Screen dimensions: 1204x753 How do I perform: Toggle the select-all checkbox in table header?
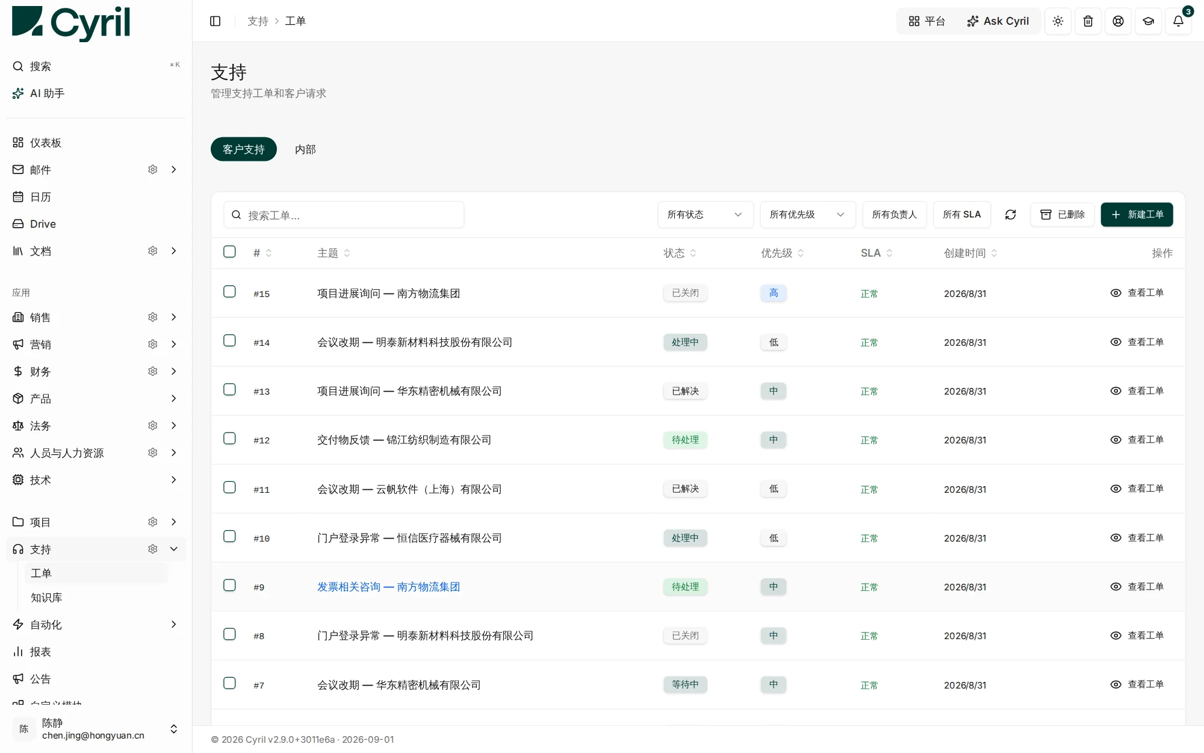pos(229,252)
